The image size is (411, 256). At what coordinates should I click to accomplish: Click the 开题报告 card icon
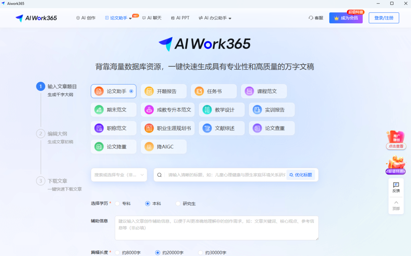coord(149,91)
